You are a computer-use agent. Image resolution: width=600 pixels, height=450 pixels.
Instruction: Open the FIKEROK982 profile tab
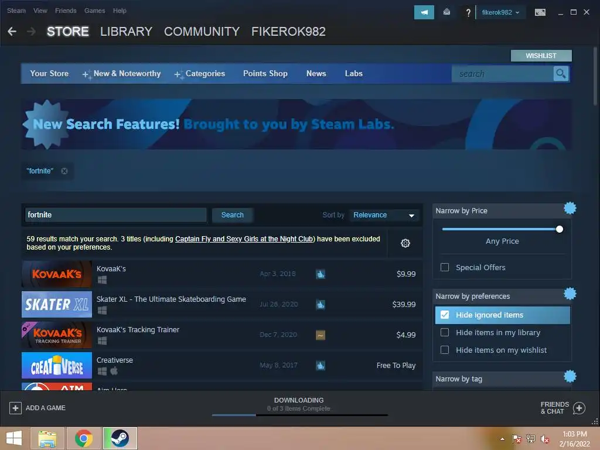click(x=288, y=32)
